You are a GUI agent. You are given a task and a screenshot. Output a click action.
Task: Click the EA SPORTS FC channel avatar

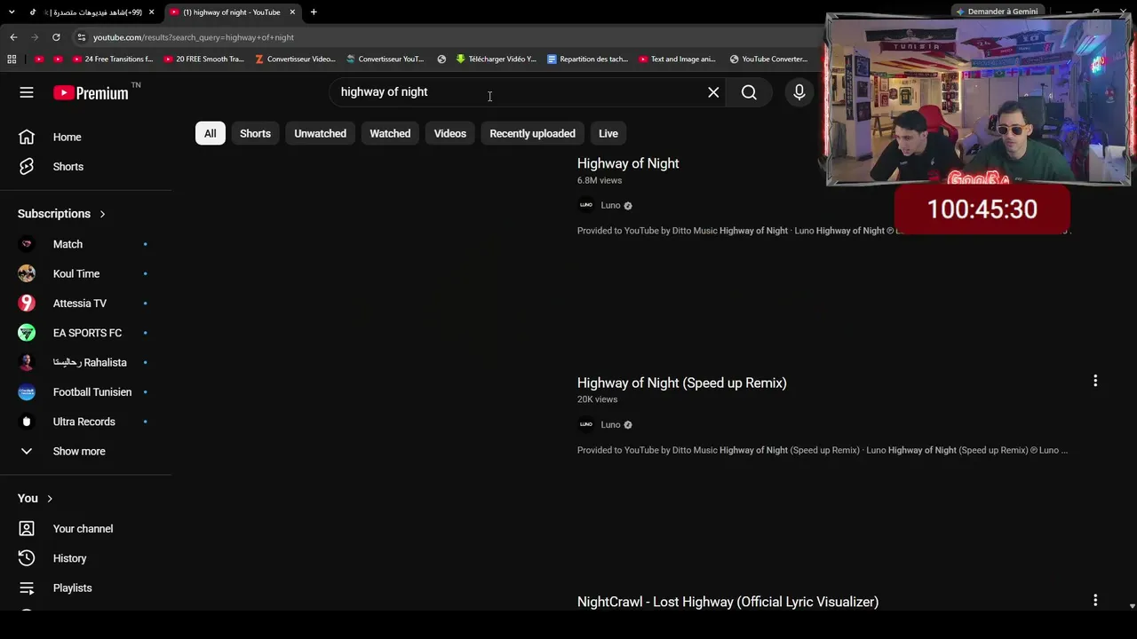27,333
